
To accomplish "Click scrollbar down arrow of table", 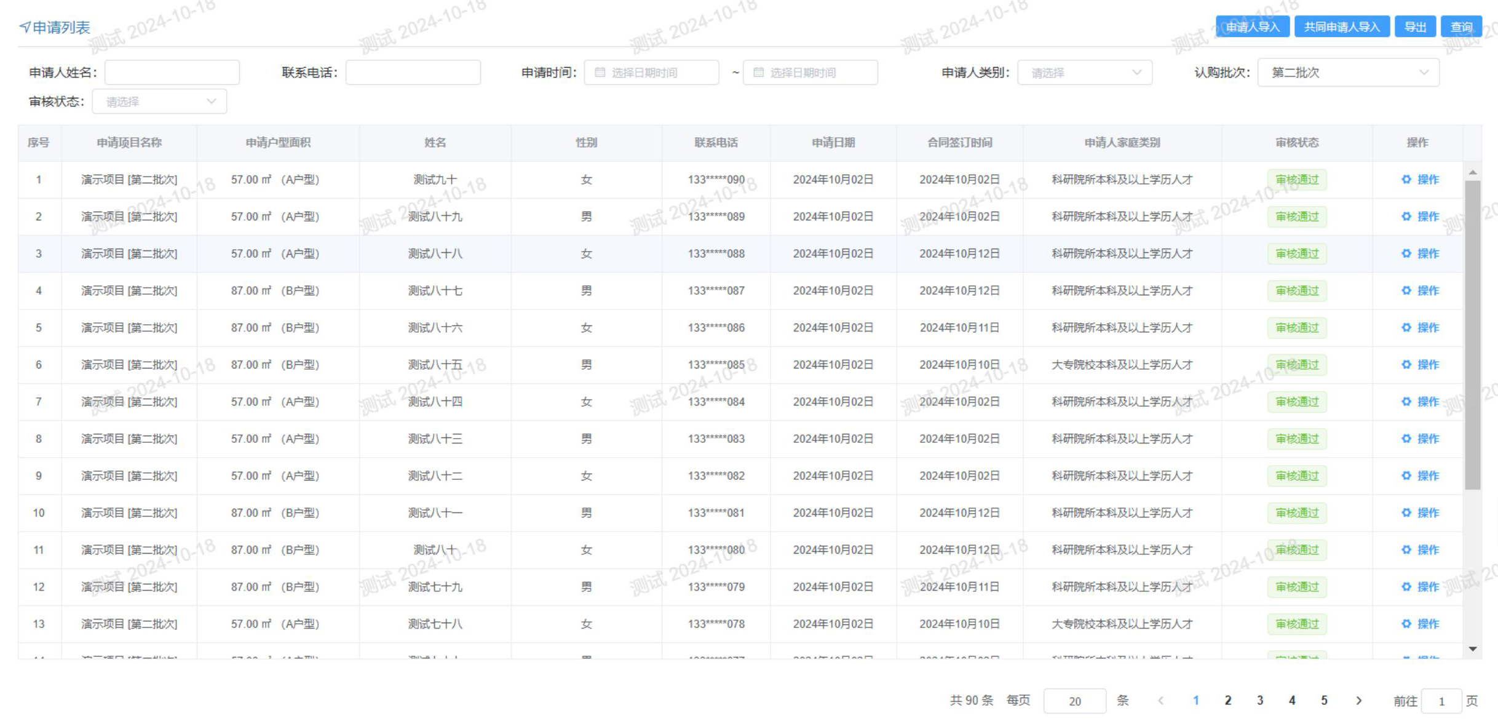I will click(x=1472, y=649).
